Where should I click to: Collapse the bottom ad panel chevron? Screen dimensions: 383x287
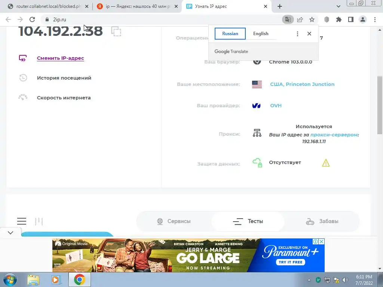click(10, 232)
